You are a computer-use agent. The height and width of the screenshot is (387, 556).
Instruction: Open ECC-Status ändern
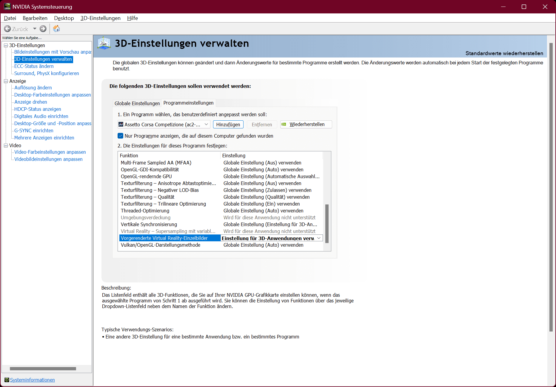coord(34,66)
